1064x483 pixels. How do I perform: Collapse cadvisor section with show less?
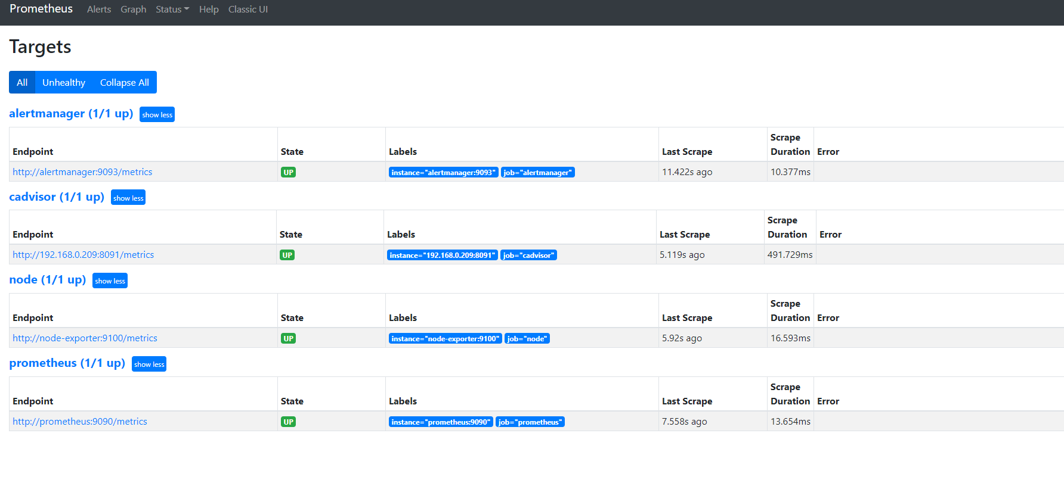[x=128, y=198]
